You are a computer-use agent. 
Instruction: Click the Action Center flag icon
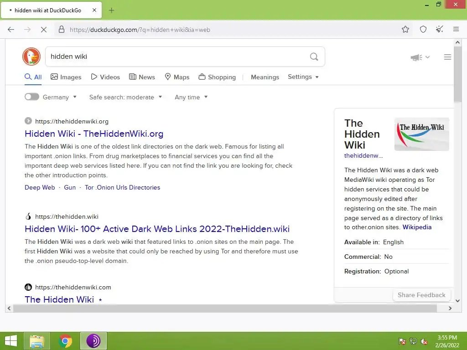(x=402, y=341)
